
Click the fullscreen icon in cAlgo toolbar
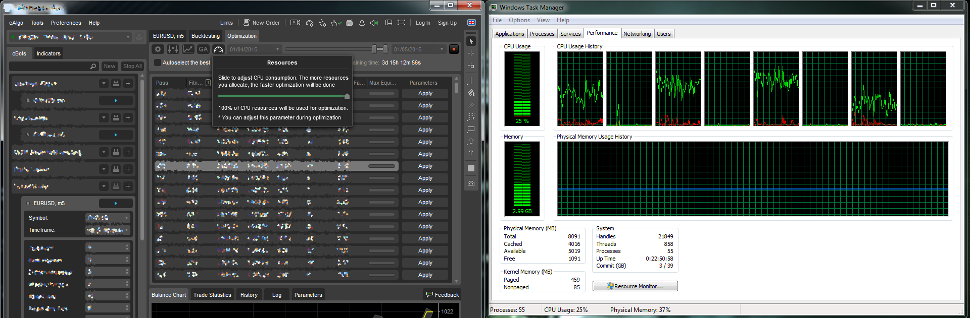(401, 23)
